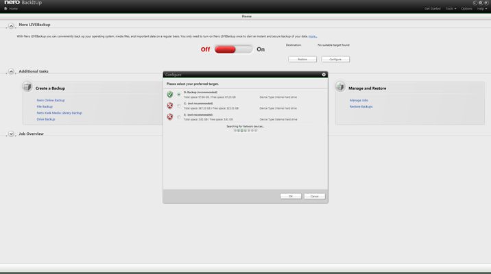
Task: Click the red X shield beside E: drive
Action: tap(169, 116)
